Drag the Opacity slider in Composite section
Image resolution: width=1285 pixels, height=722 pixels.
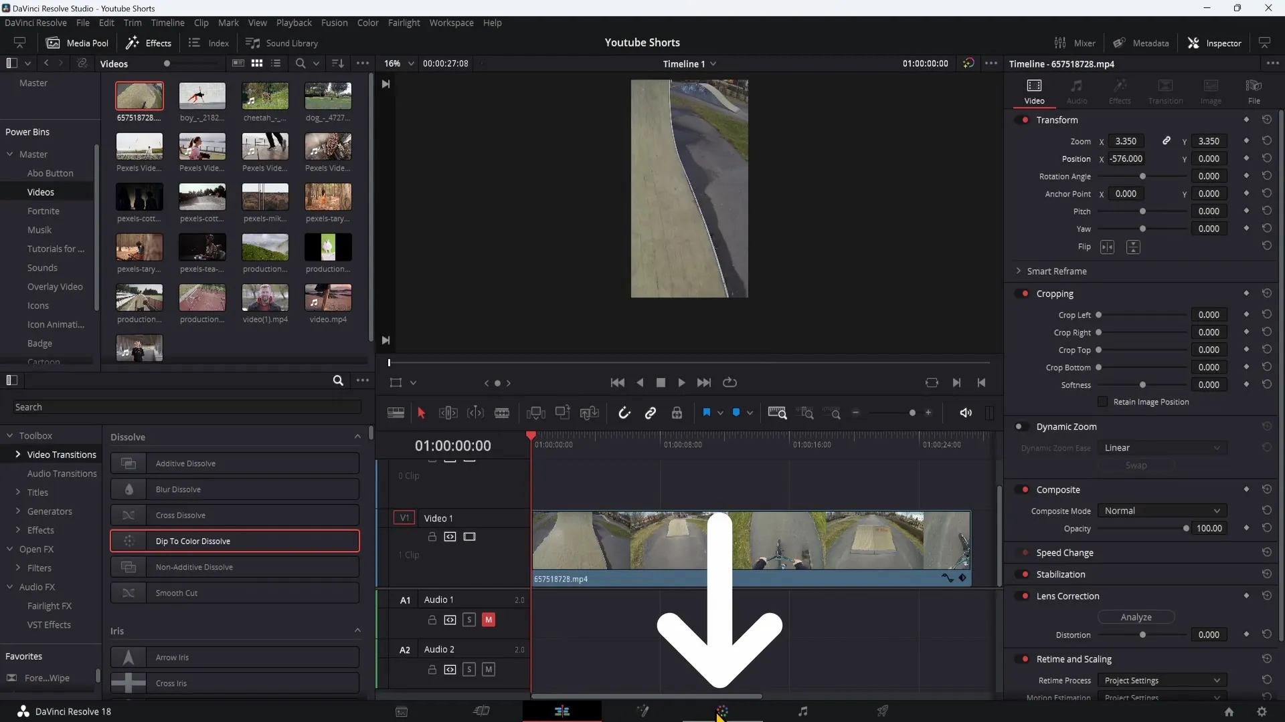click(1186, 528)
